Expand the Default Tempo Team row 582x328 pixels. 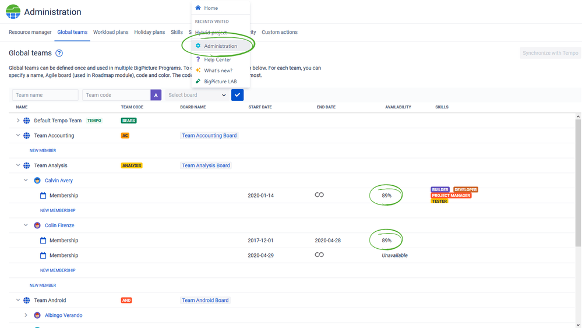[18, 120]
